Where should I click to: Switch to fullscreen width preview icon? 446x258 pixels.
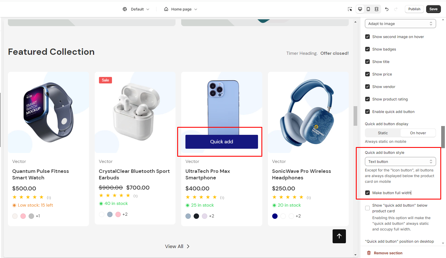377,9
